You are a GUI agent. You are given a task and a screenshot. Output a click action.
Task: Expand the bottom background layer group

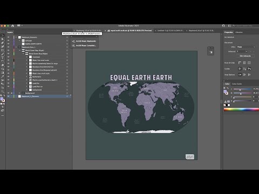tap(19, 93)
